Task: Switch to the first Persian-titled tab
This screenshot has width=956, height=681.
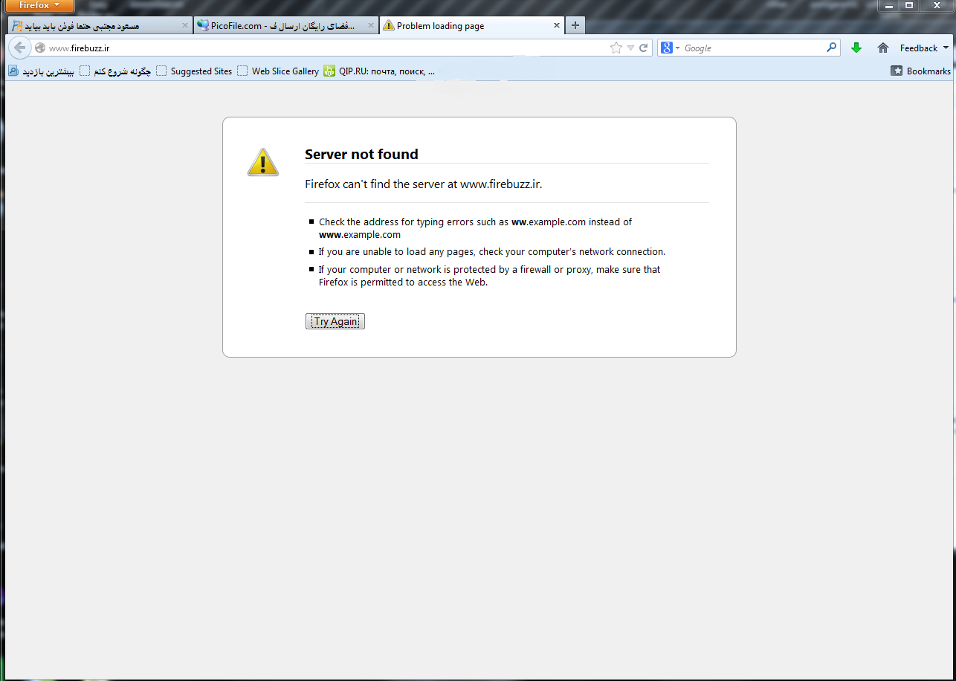Action: (x=100, y=25)
